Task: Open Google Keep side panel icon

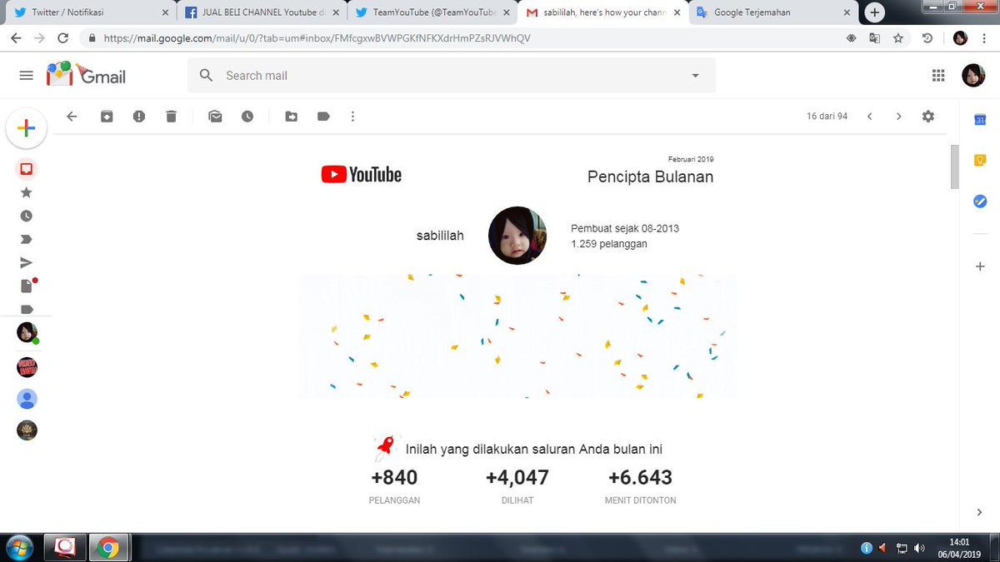Action: tap(980, 161)
